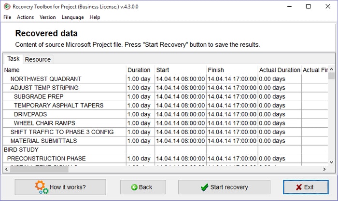Click the vertical scrollbar thumb

331,76
